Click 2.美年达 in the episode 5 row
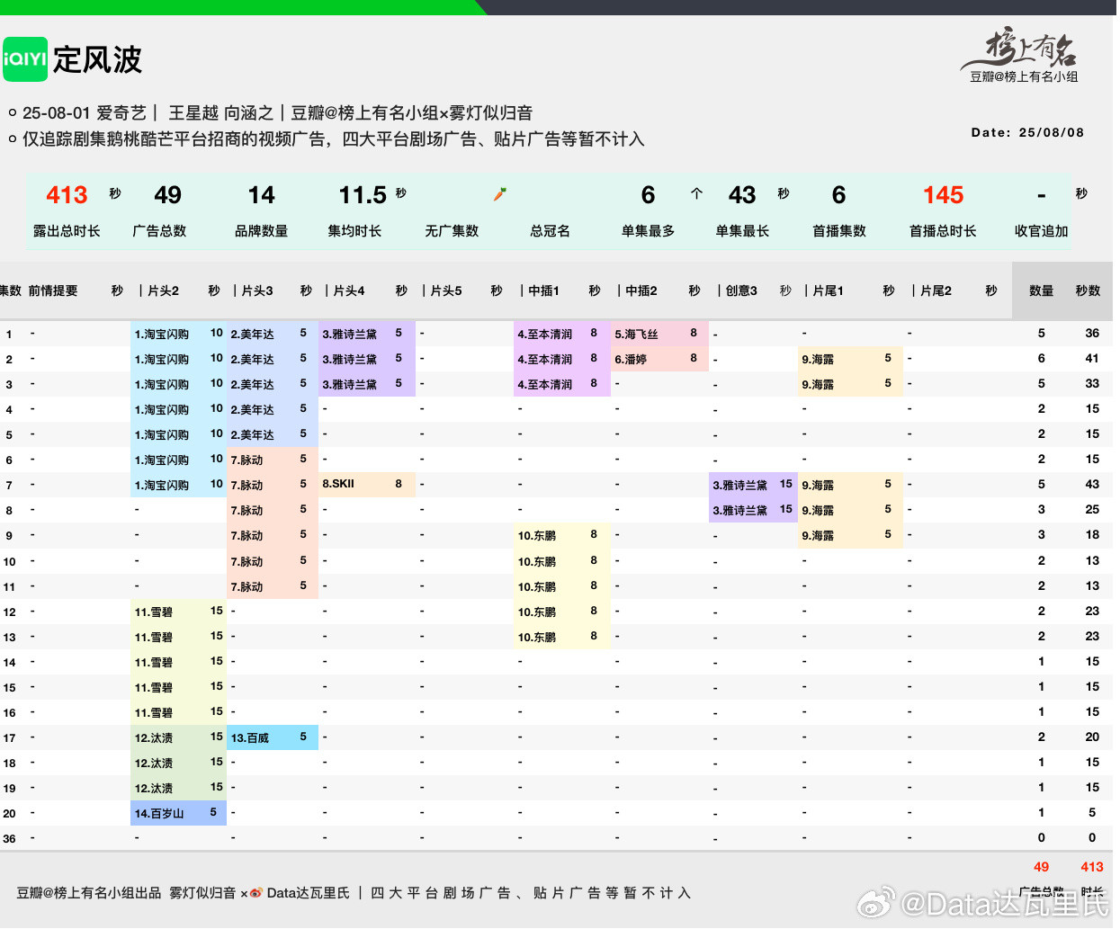The image size is (1120, 929). 252,434
